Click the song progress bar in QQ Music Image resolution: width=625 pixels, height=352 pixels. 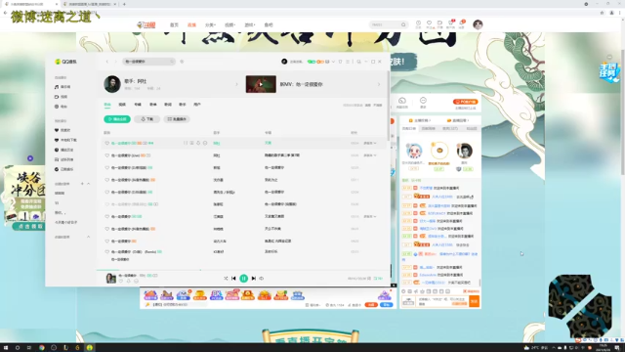point(243,270)
